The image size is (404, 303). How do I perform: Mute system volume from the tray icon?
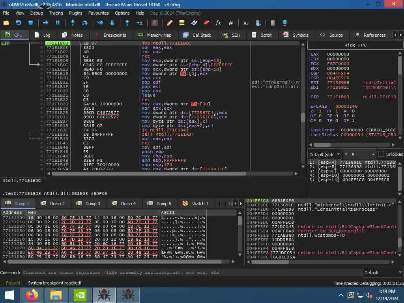tap(369, 295)
